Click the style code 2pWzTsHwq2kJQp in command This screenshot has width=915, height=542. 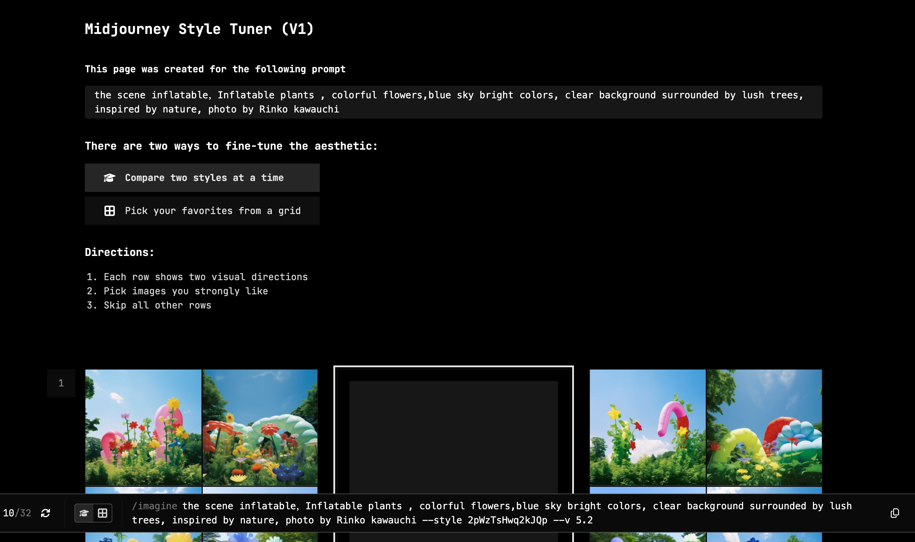(507, 520)
